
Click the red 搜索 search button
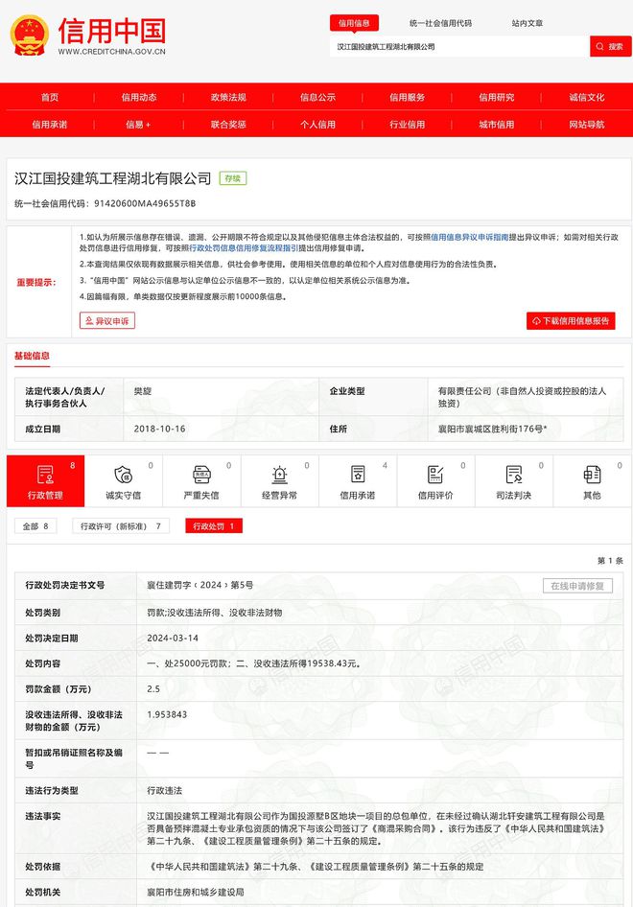point(610,46)
